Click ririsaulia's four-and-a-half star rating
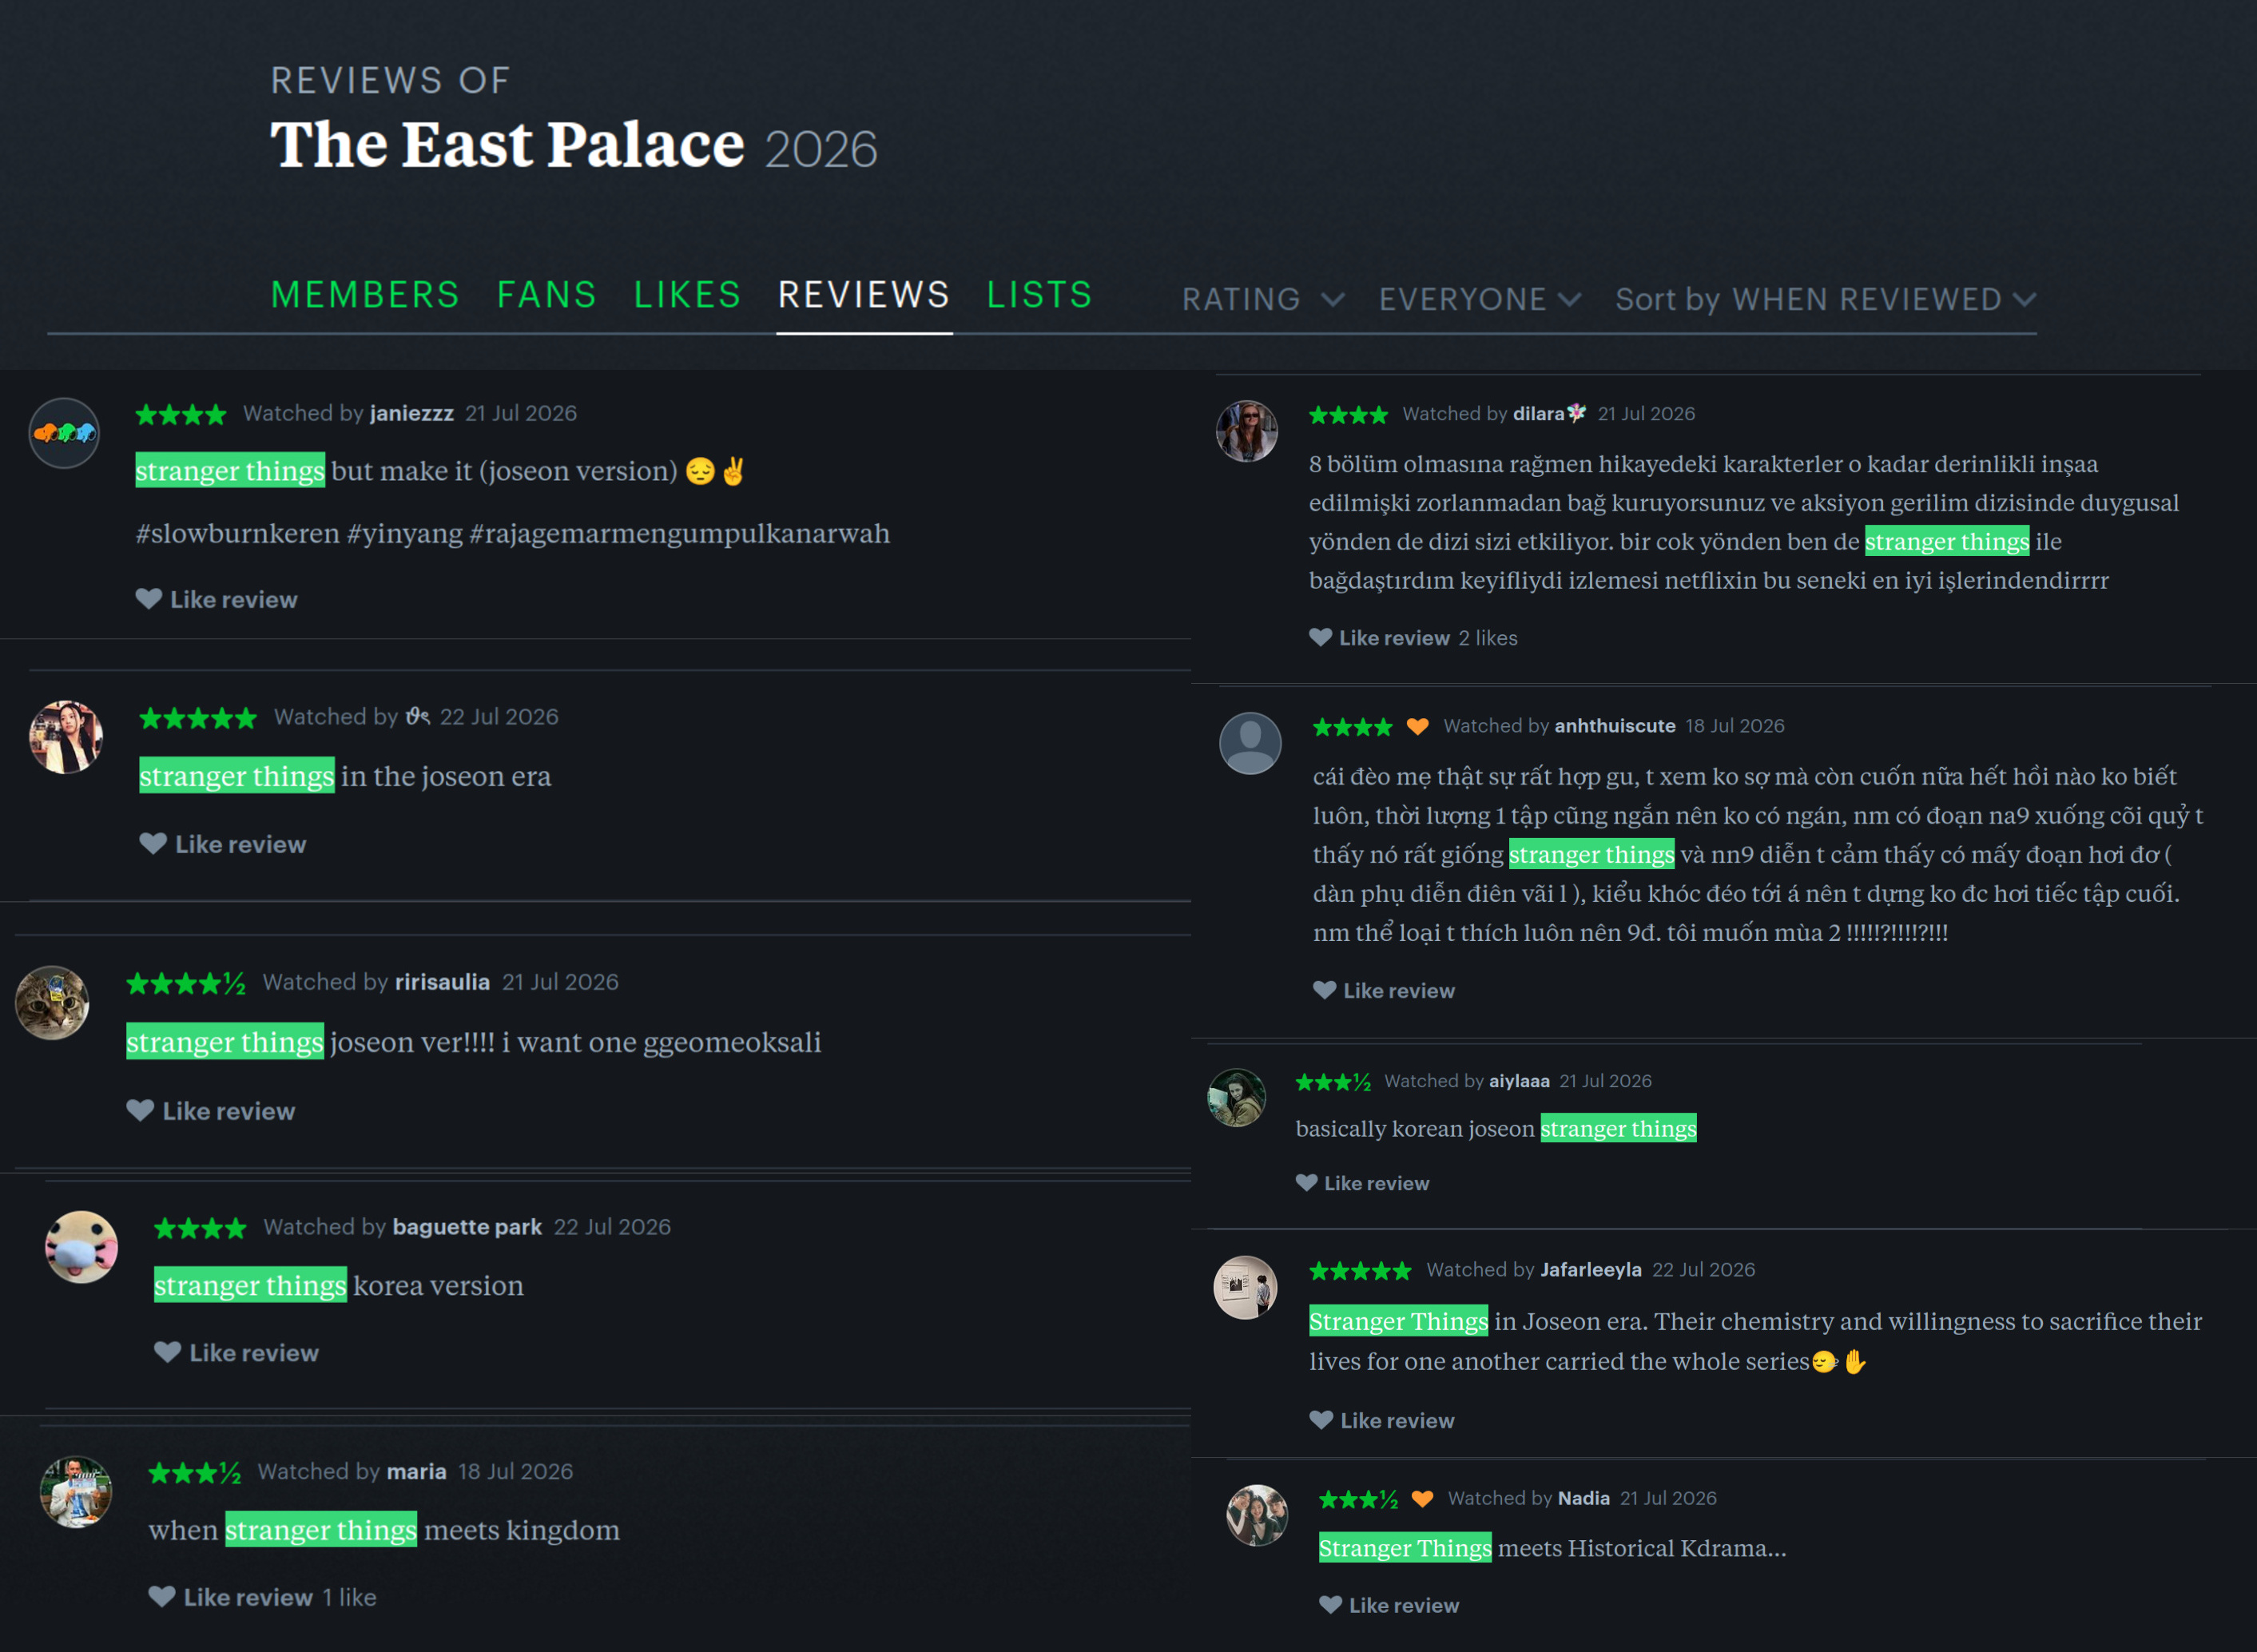This screenshot has width=2257, height=1652. coord(186,983)
